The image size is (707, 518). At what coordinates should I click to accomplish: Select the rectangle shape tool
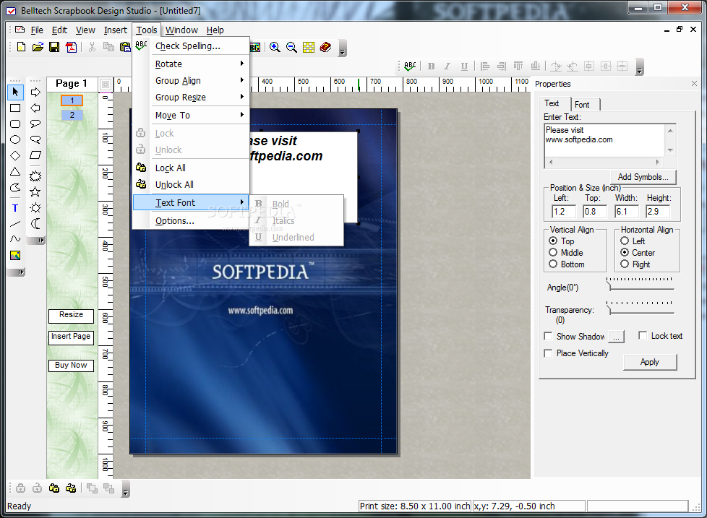coord(15,108)
